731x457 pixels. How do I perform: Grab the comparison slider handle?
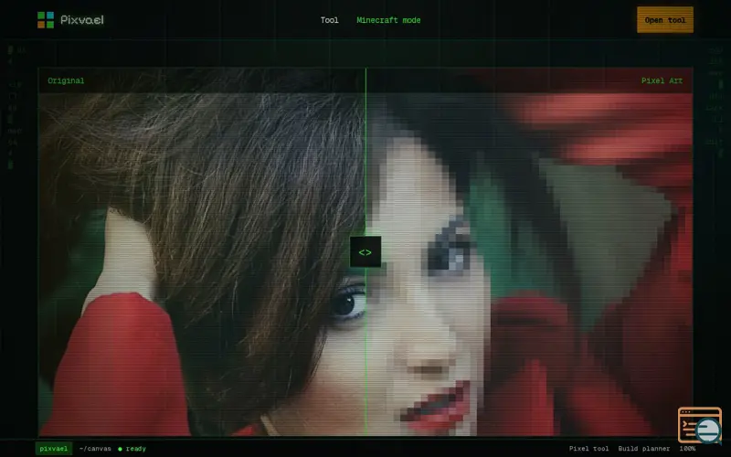coord(365,252)
